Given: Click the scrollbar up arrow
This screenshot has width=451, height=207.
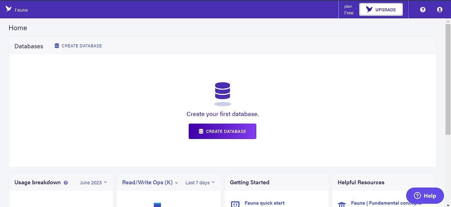Looking at the screenshot, I should [448, 21].
